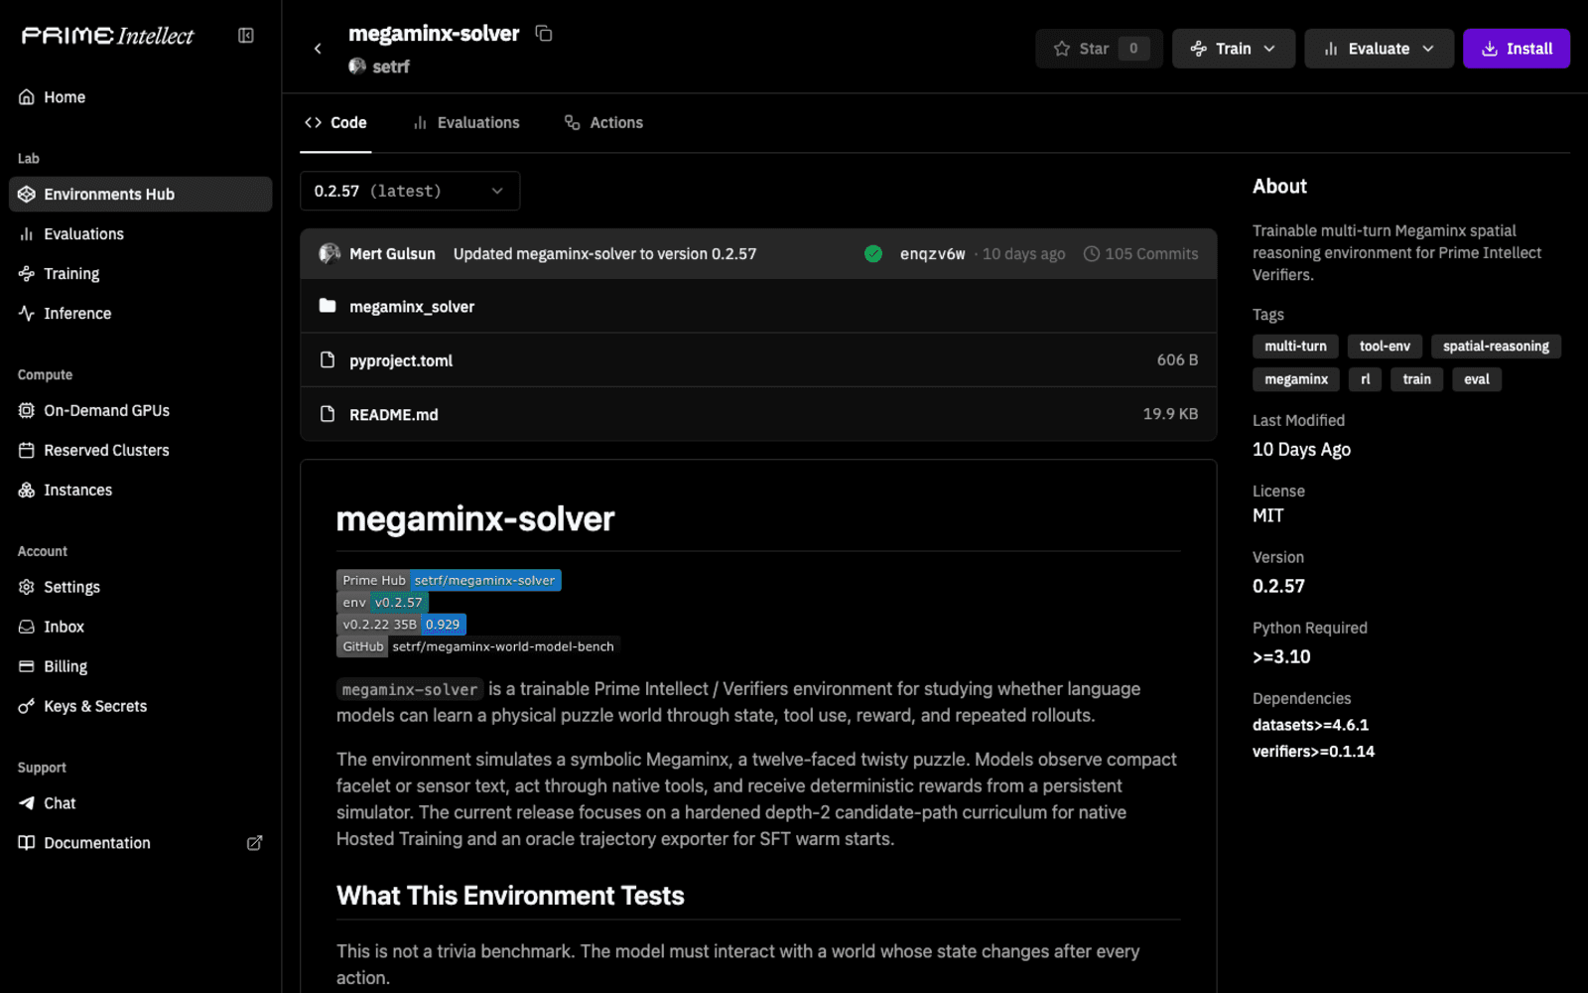Image resolution: width=1588 pixels, height=993 pixels.
Task: Click the '606 B' file size
Action: tap(1177, 359)
